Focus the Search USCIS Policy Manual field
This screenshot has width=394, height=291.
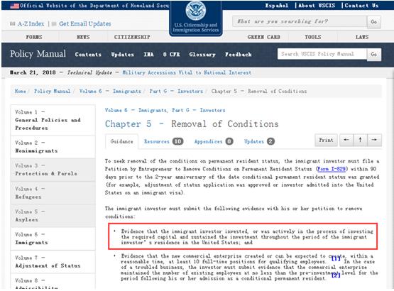click(322, 54)
